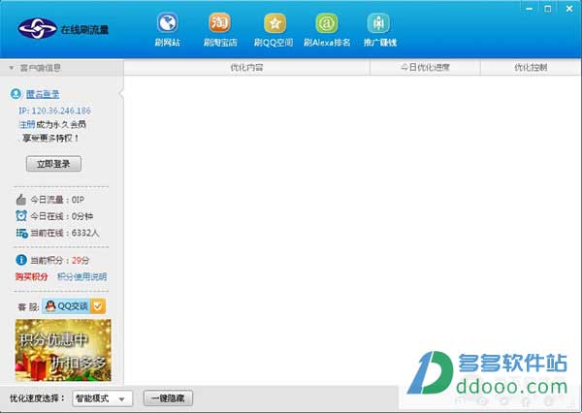
Task: Click the QQ交谈 button
Action: [74, 306]
